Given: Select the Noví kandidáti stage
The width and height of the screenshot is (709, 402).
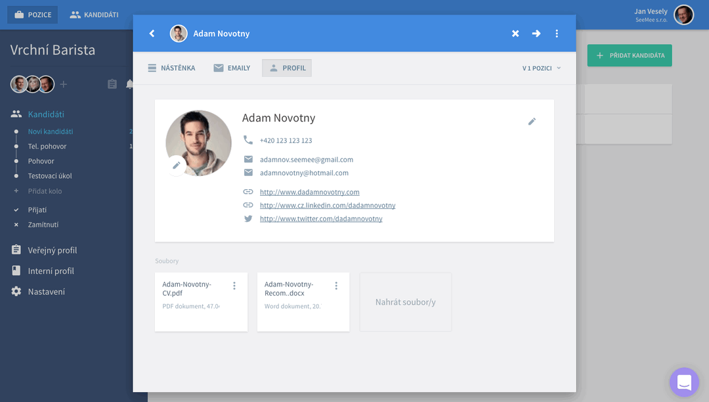Looking at the screenshot, I should (x=50, y=131).
